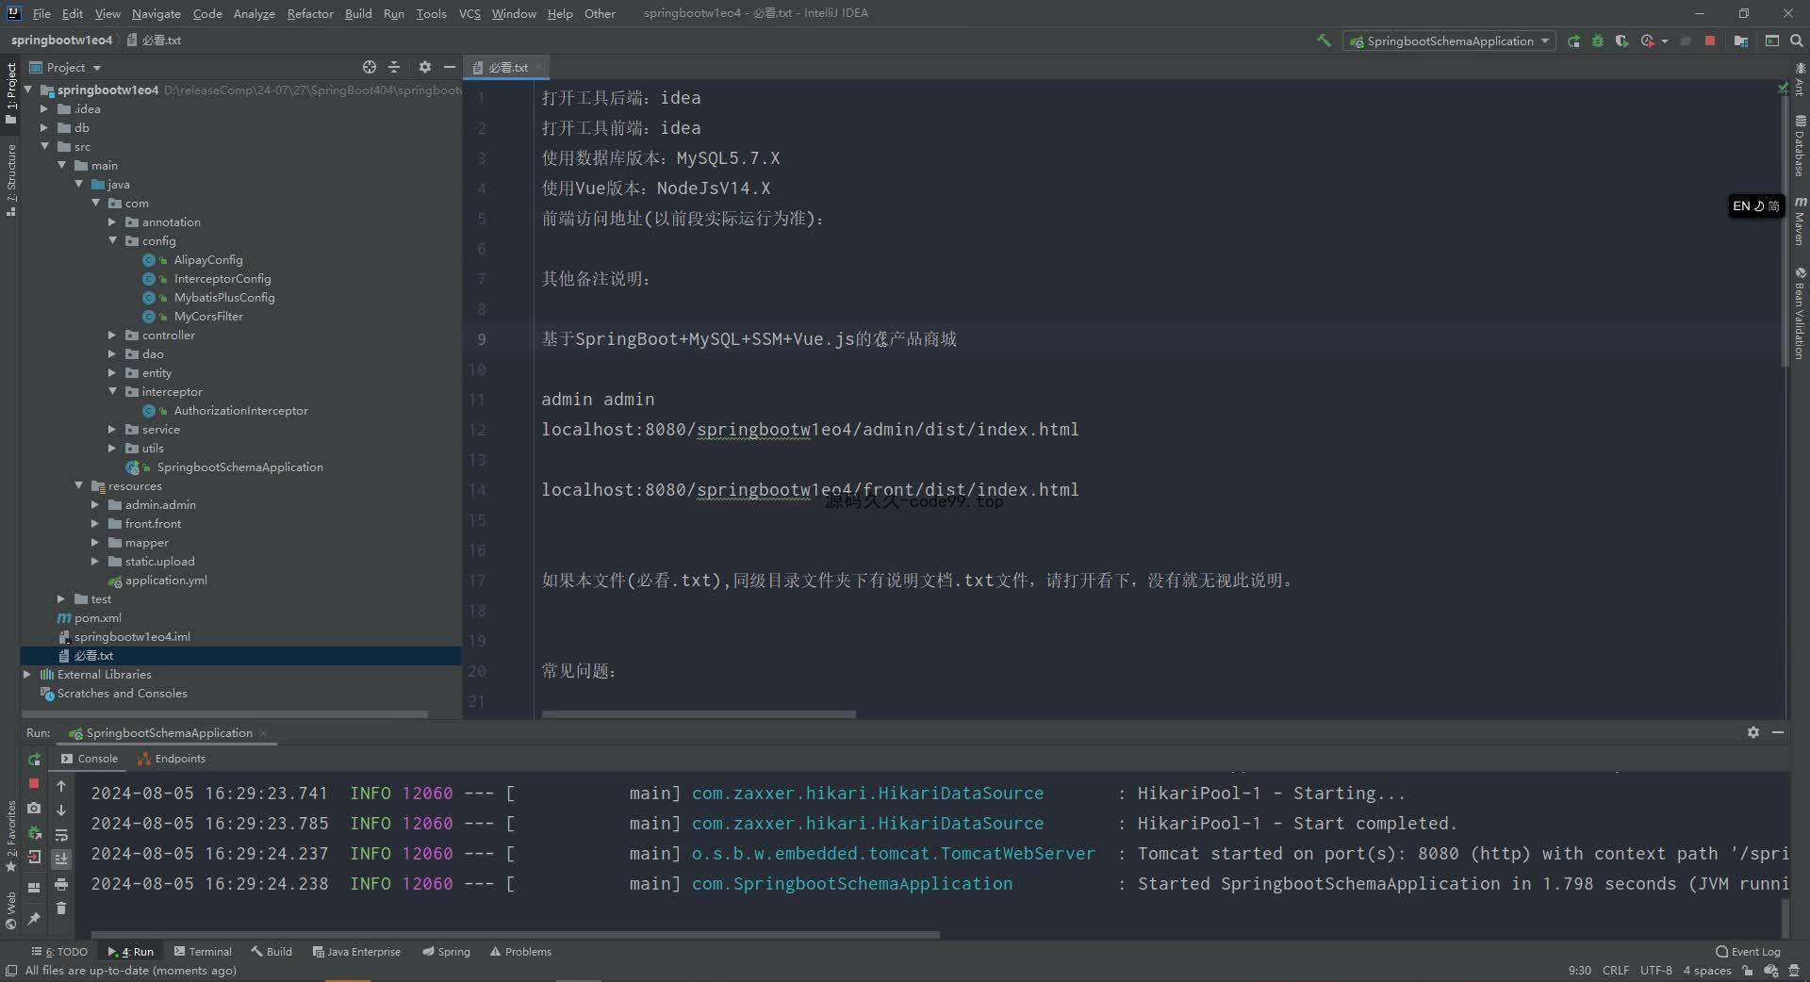Toggle the Maven side tool window
The width and height of the screenshot is (1810, 982).
click(1799, 221)
